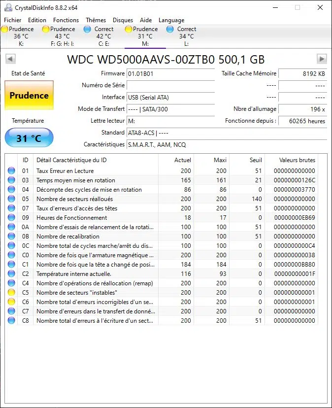Click the Taille Cache Mémoire value 8192 KB
This screenshot has height=408, width=332.
click(302, 73)
